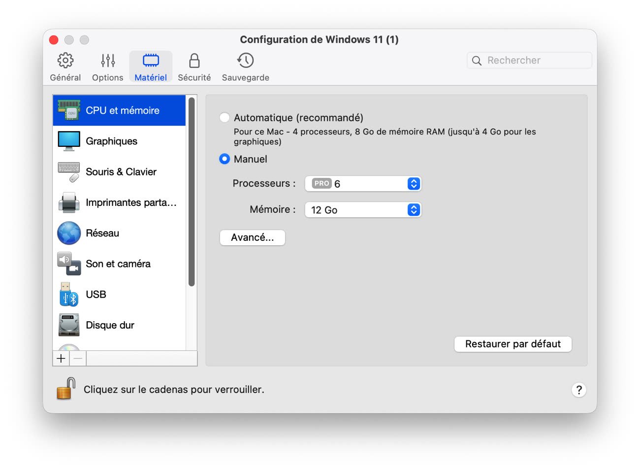This screenshot has width=640, height=470.
Task: Switch to the Sécurité tab
Action: pos(194,67)
